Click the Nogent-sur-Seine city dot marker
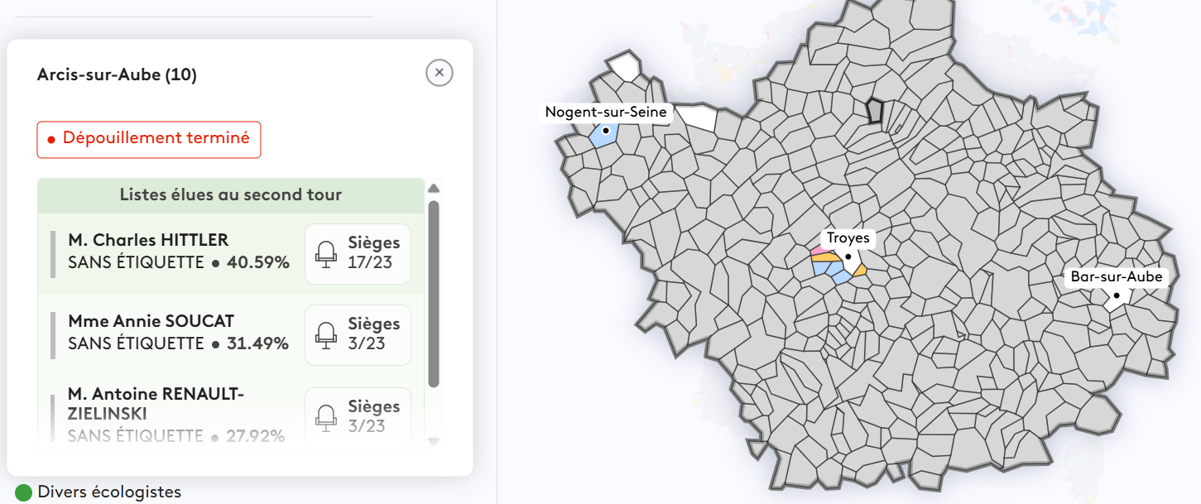Image resolution: width=1201 pixels, height=504 pixels. click(x=606, y=131)
